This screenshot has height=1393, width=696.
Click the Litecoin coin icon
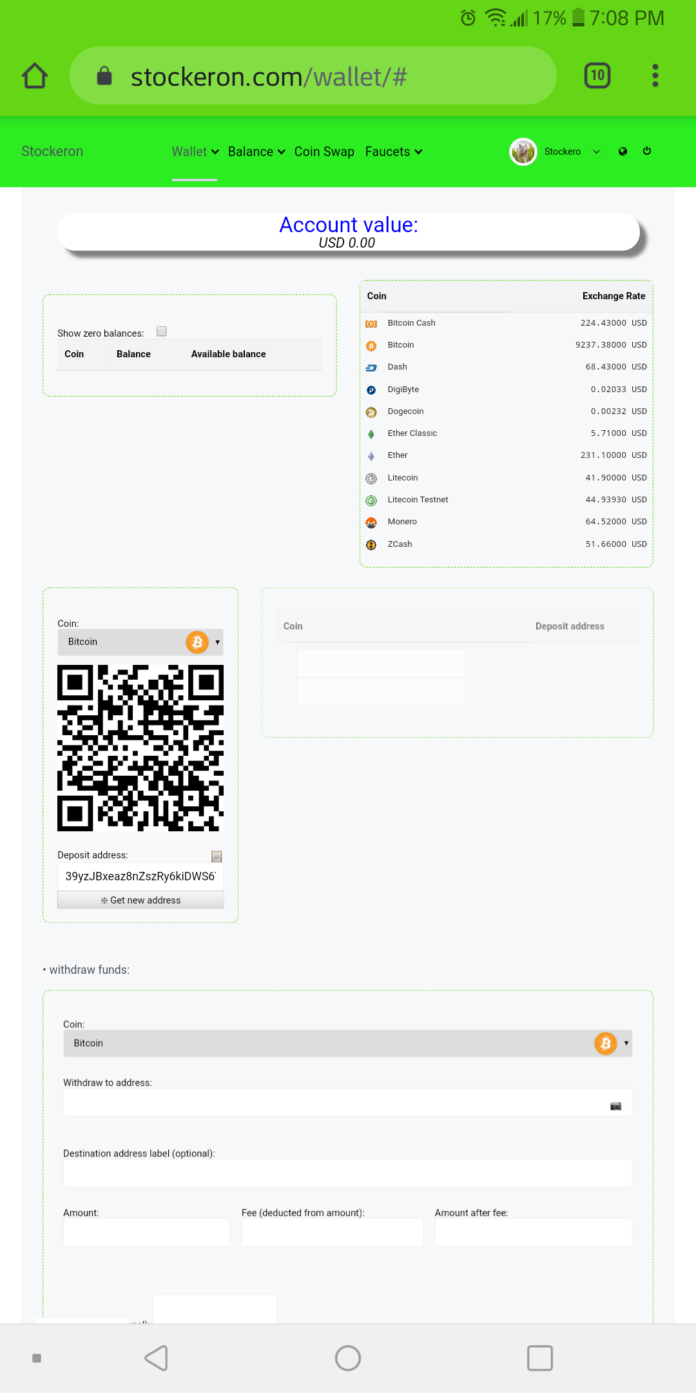pyautogui.click(x=371, y=479)
